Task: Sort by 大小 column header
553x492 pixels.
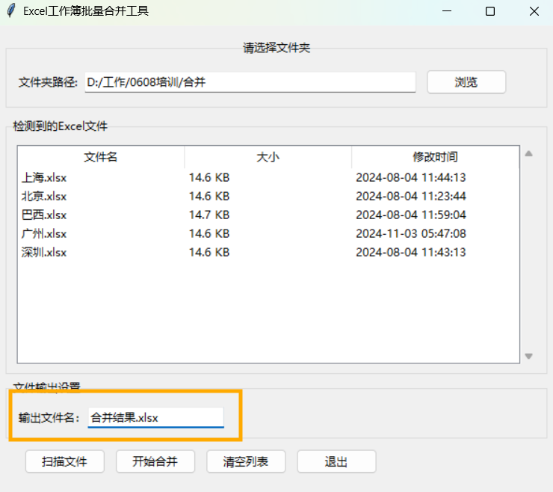Action: (x=268, y=157)
